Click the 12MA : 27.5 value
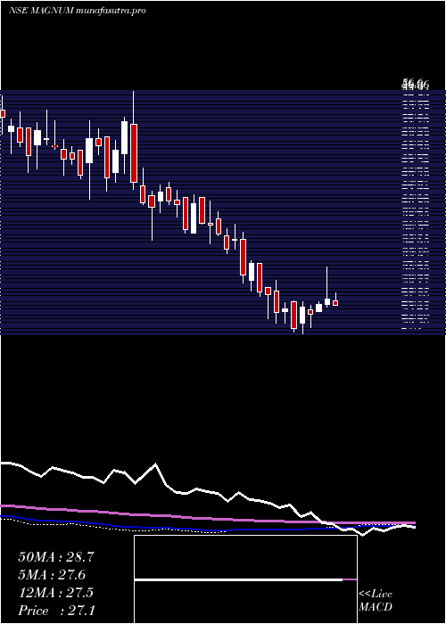The height and width of the screenshot is (624, 446). pyautogui.click(x=55, y=593)
